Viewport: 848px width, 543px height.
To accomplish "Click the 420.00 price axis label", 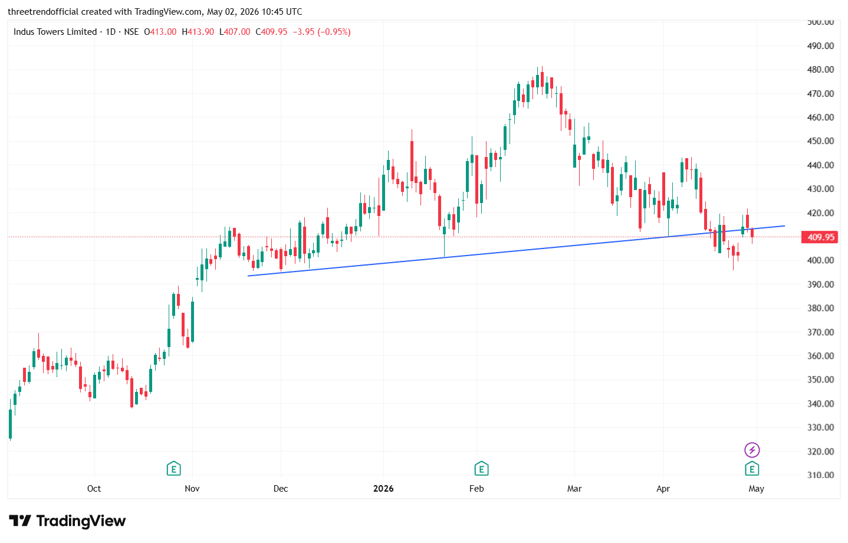I will click(x=820, y=213).
